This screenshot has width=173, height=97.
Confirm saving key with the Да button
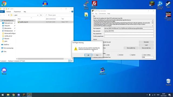pos(88,55)
